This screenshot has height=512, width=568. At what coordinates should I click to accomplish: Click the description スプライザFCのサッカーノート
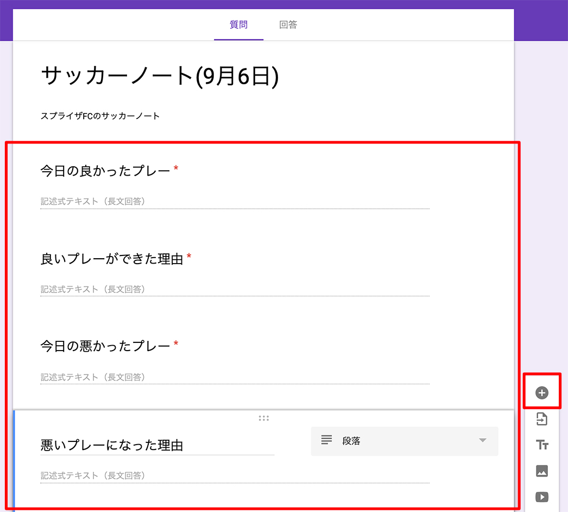(x=100, y=116)
